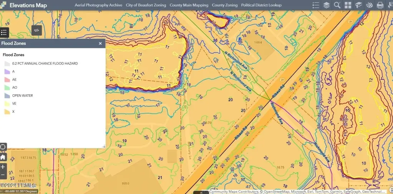Click the Print icon
The image size is (393, 194).
tap(380, 5)
